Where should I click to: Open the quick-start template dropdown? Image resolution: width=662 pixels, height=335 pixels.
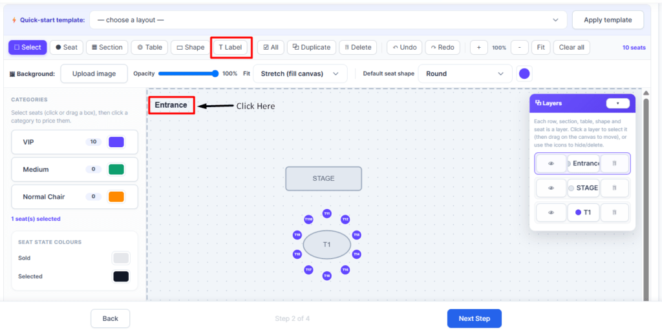[328, 20]
